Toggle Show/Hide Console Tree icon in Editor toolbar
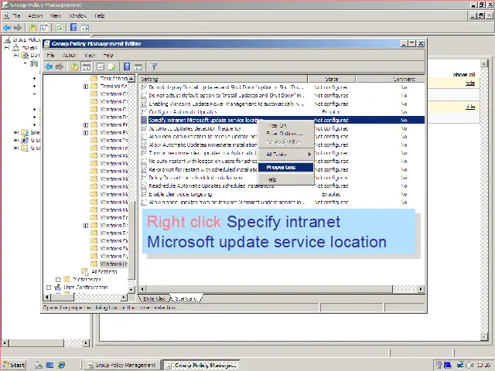Screen dimensions: 495x371 coord(86,66)
